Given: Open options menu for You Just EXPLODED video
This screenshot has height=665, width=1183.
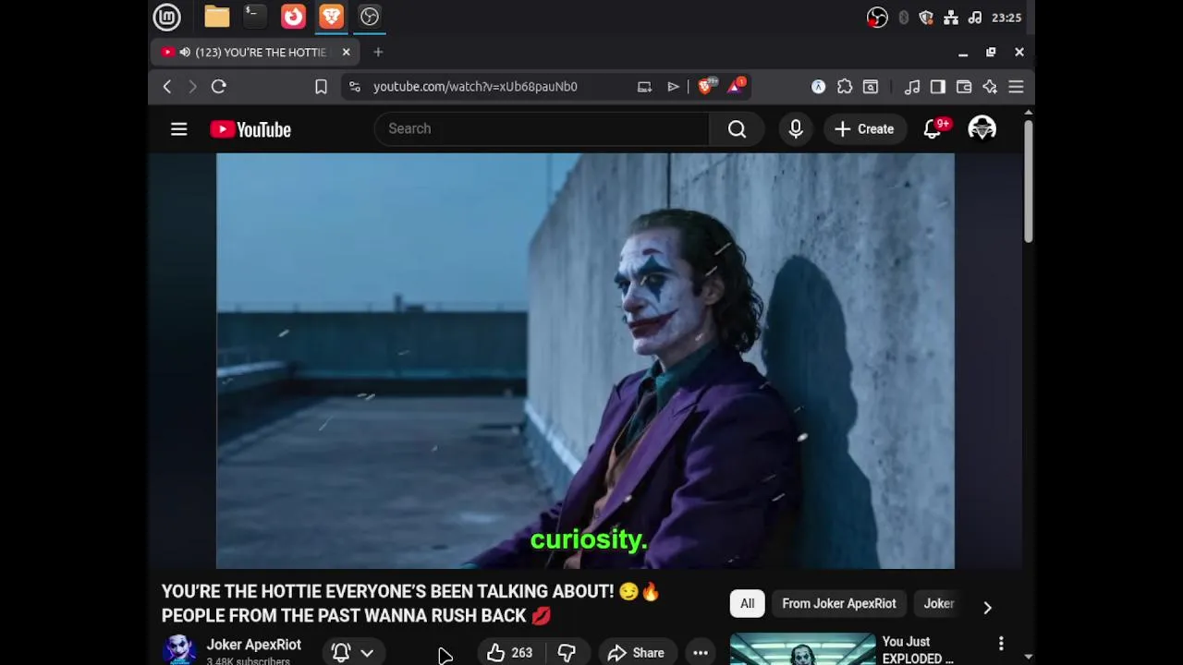Looking at the screenshot, I should (x=1001, y=643).
